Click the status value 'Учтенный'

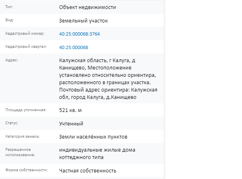tap(71, 123)
